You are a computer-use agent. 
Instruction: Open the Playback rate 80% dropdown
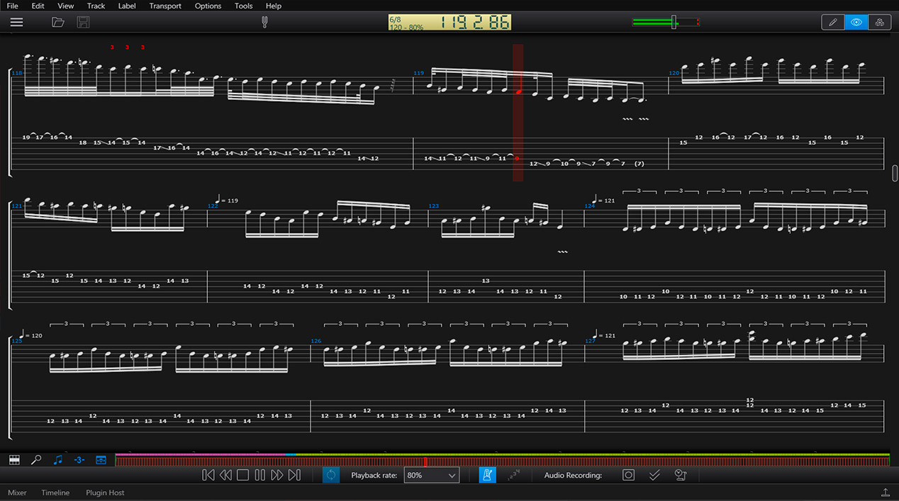pos(431,475)
